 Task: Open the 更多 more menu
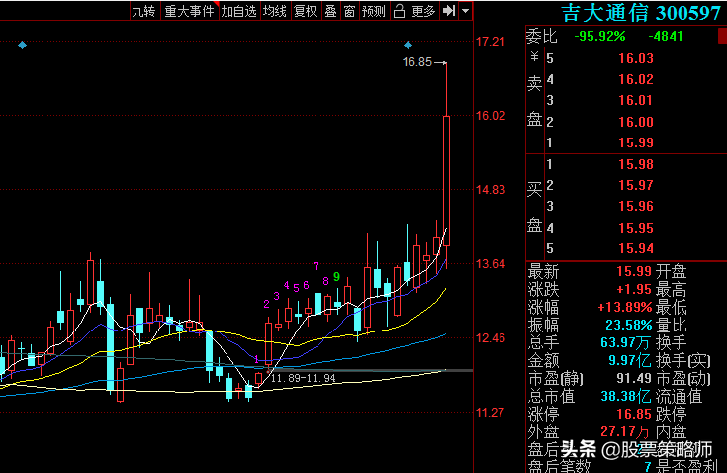pyautogui.click(x=423, y=11)
